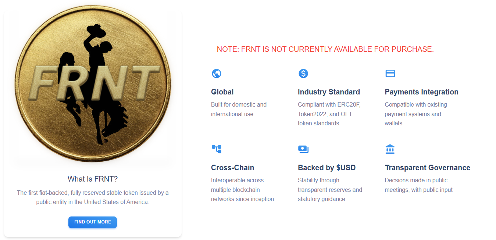Click the bank building Transparent Governance icon
The width and height of the screenshot is (496, 240).
390,149
